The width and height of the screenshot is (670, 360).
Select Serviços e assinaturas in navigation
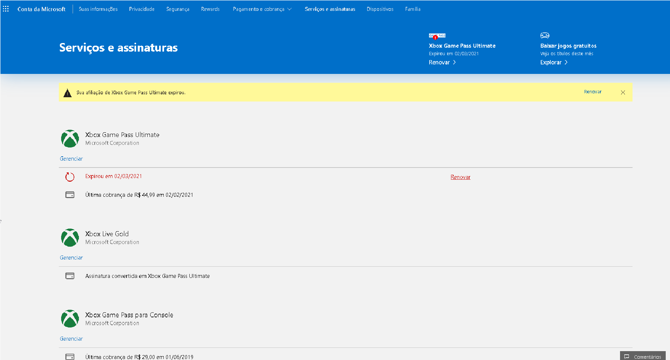coord(330,9)
